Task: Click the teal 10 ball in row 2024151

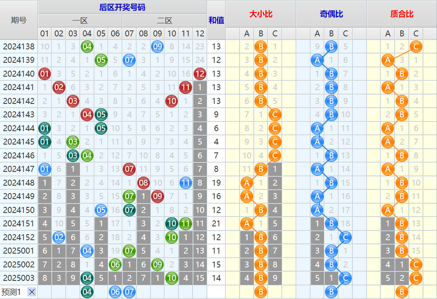Action: coord(172,223)
